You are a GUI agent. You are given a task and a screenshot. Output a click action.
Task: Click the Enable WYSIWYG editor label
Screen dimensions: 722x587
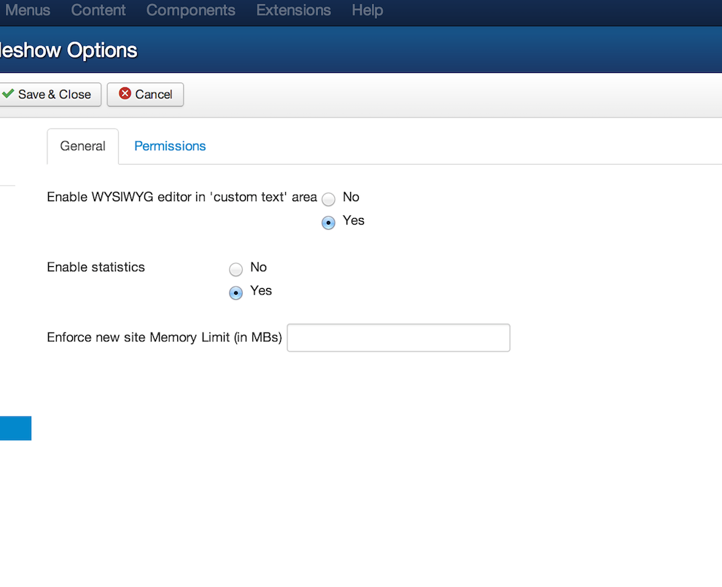pos(182,197)
